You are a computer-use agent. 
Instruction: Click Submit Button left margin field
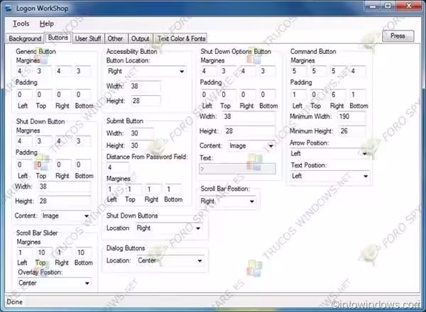coord(114,189)
